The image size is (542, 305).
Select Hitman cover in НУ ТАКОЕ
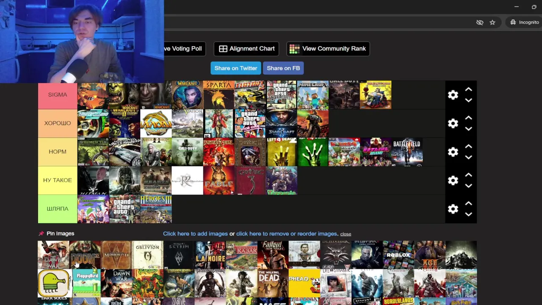93,180
